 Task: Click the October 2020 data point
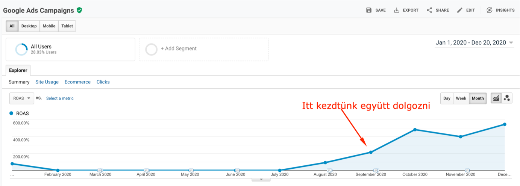click(415, 130)
